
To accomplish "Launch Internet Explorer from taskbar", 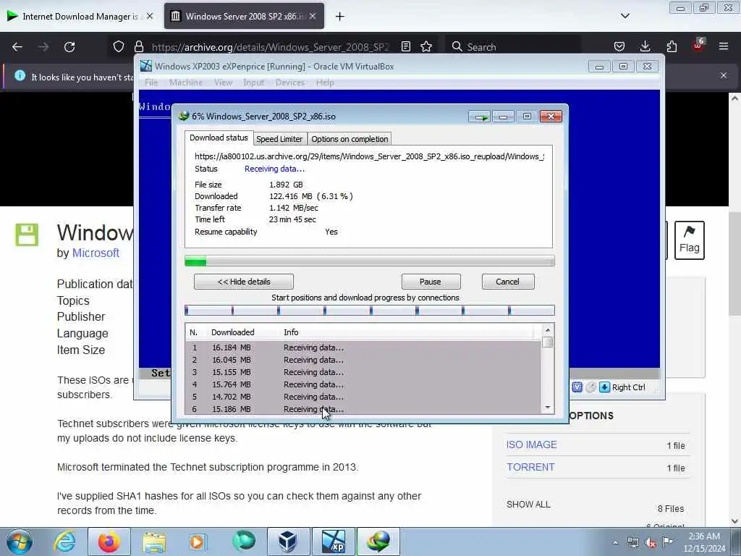I will click(x=64, y=542).
